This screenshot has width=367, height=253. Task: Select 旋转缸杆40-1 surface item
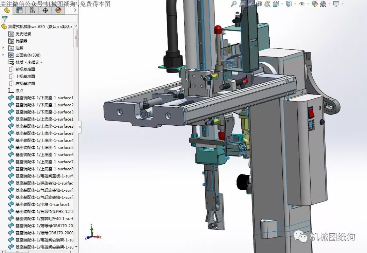tap(41, 219)
